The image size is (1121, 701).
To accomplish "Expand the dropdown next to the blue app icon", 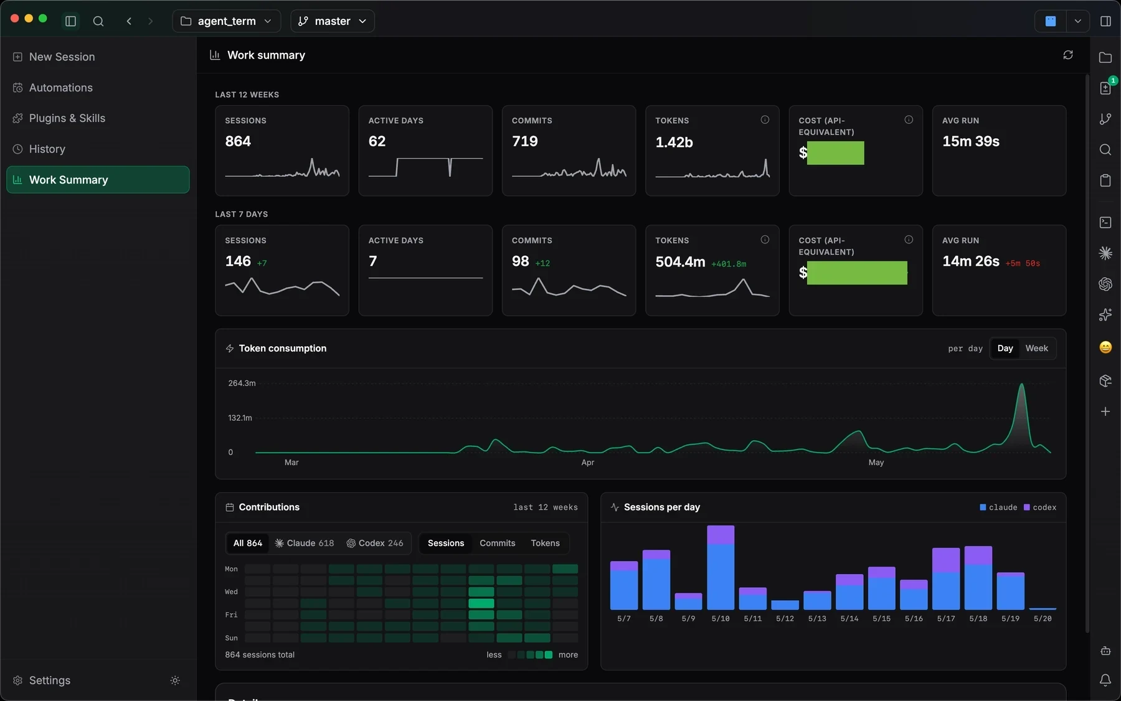I will (1077, 21).
